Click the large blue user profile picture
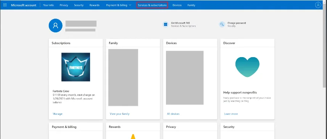 click(55, 26)
